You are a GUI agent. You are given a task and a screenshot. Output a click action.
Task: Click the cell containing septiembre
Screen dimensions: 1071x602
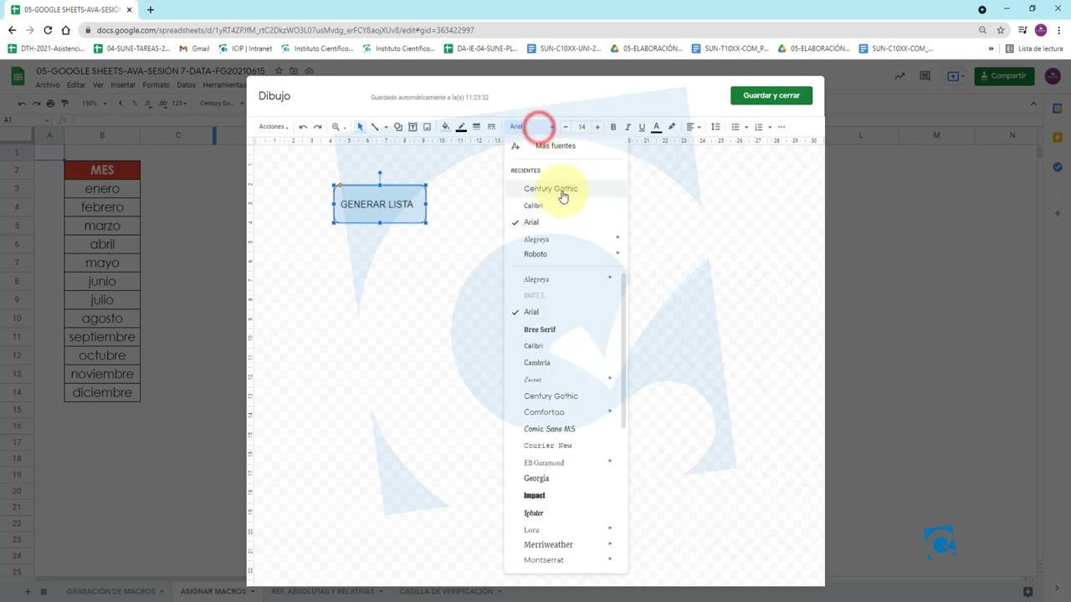[x=102, y=337]
